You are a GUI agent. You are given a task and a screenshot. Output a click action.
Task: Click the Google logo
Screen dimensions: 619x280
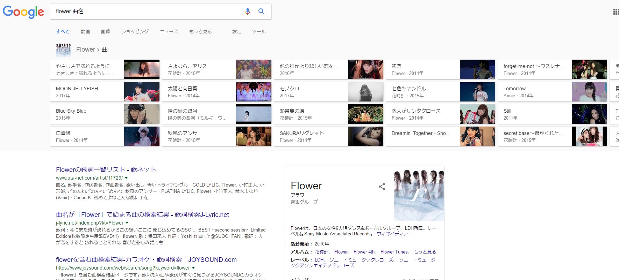tap(23, 12)
